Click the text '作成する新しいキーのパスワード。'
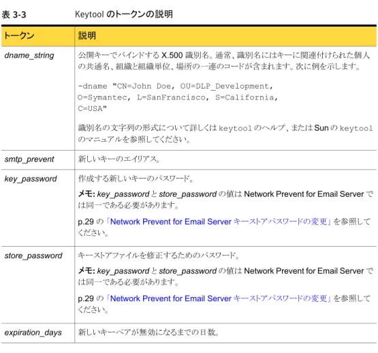This screenshot has height=353, width=378. pyautogui.click(x=136, y=179)
